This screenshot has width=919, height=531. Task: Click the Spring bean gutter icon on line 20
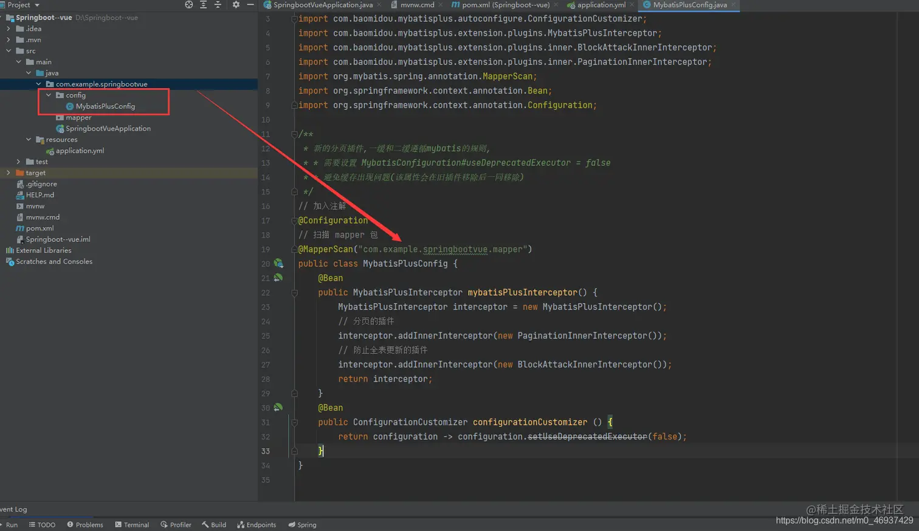278,263
